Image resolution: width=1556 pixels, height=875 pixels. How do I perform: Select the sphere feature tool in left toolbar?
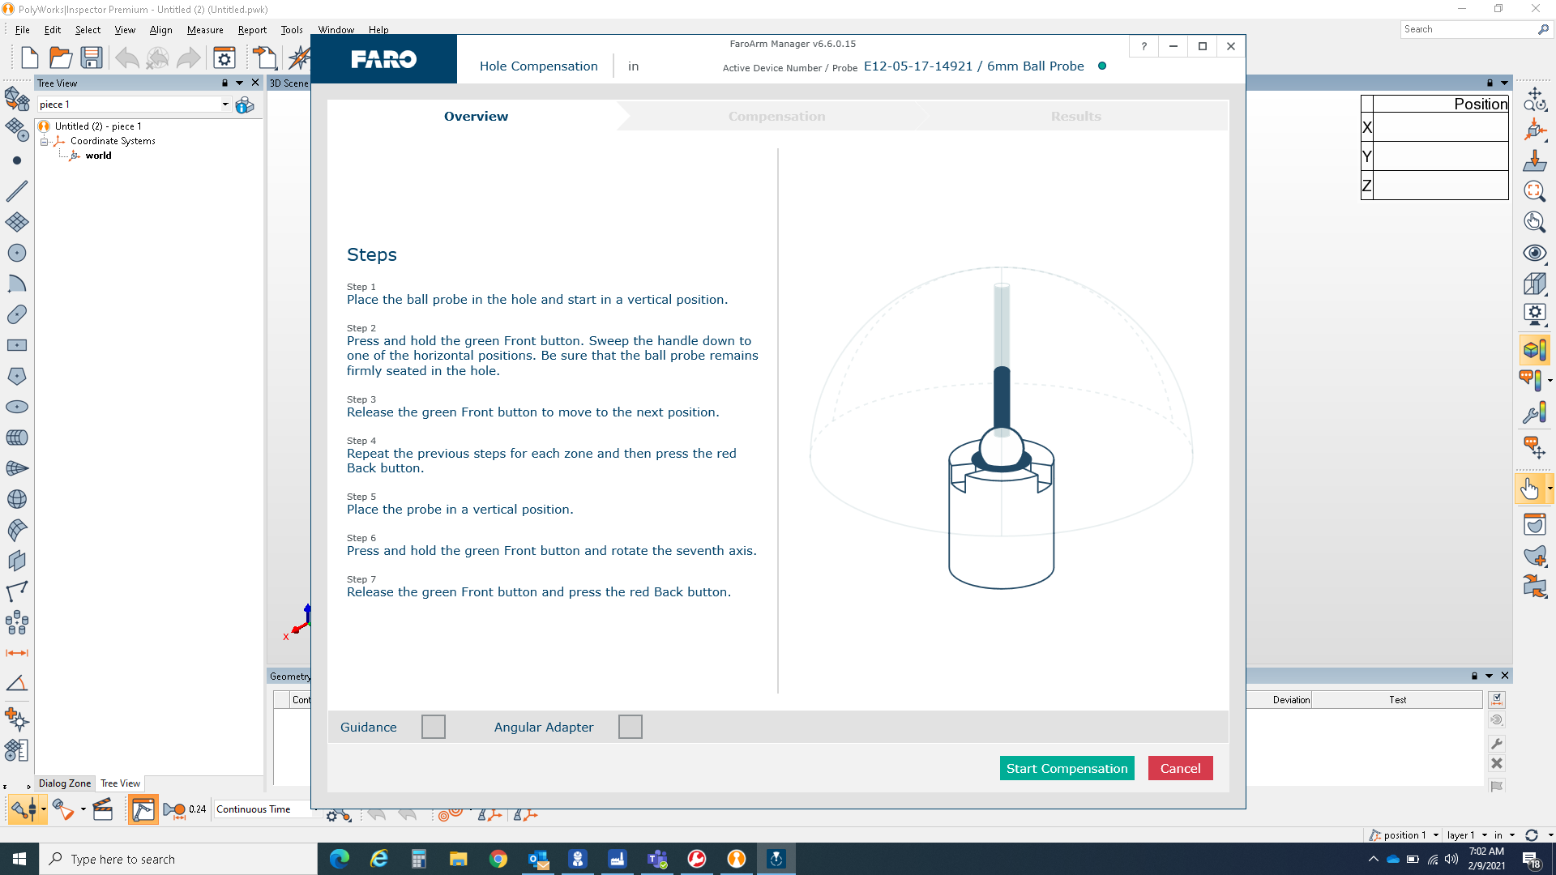[17, 499]
